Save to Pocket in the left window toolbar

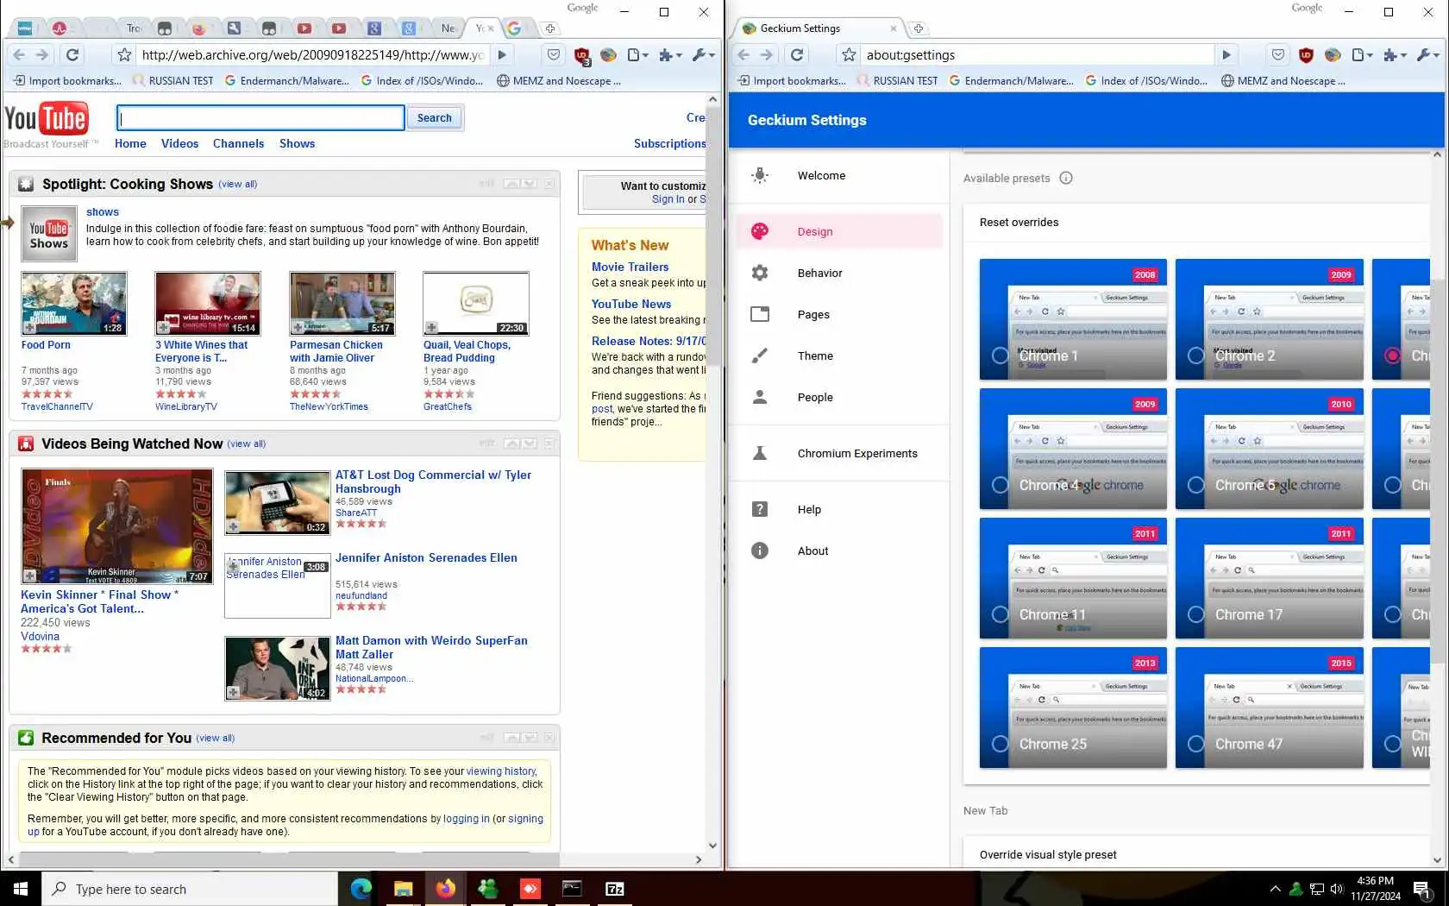click(x=554, y=54)
